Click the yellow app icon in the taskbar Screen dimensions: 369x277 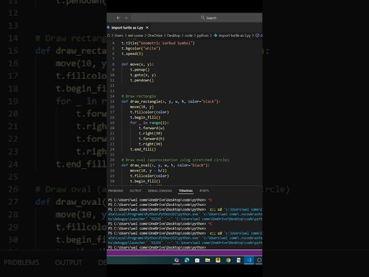click(x=219, y=260)
